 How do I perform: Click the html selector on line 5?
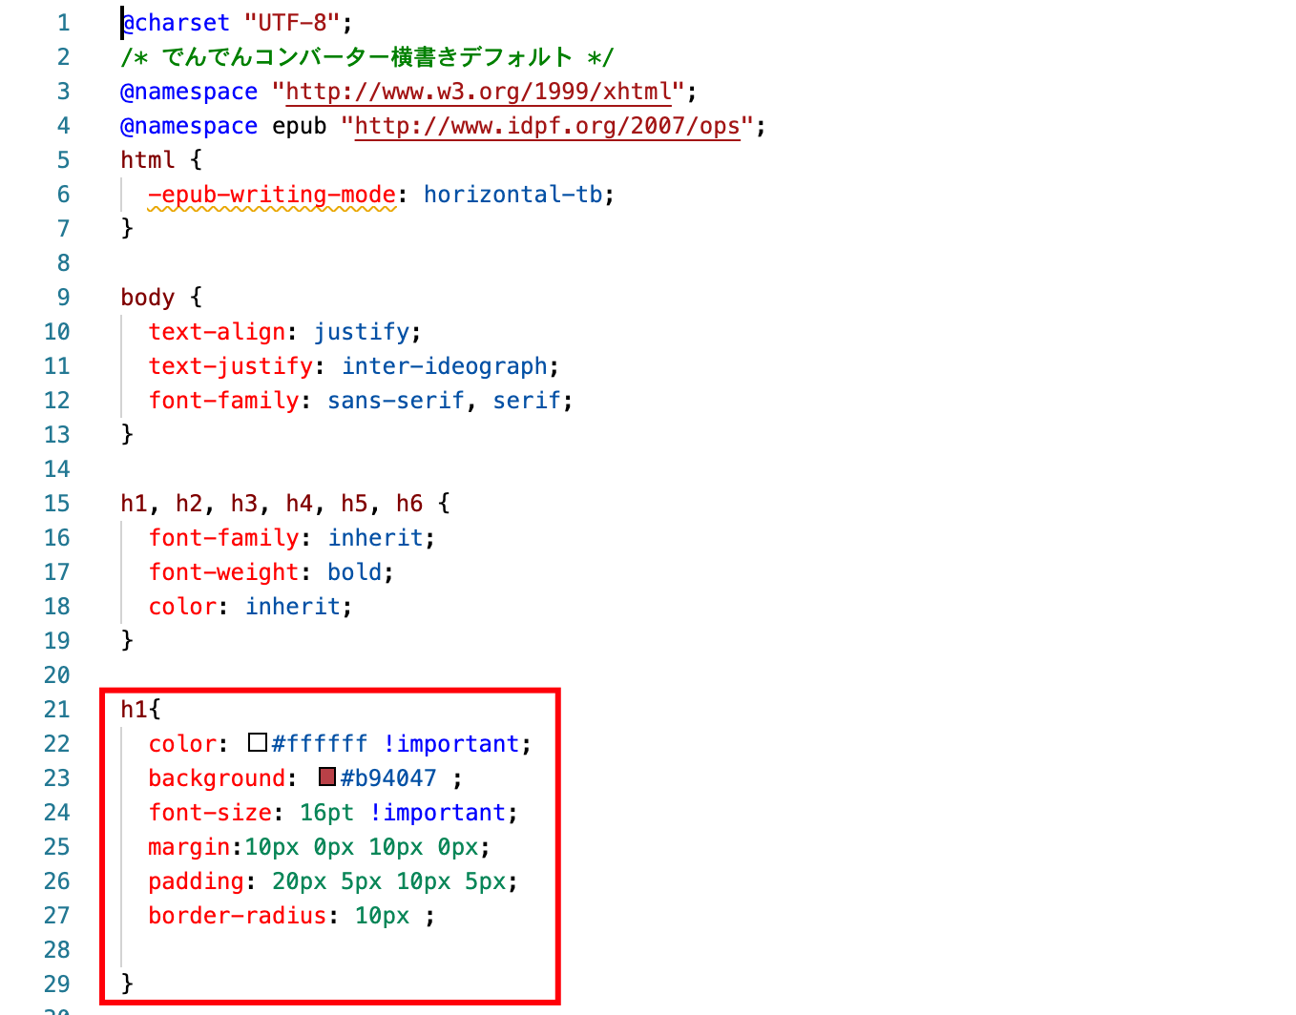[148, 160]
